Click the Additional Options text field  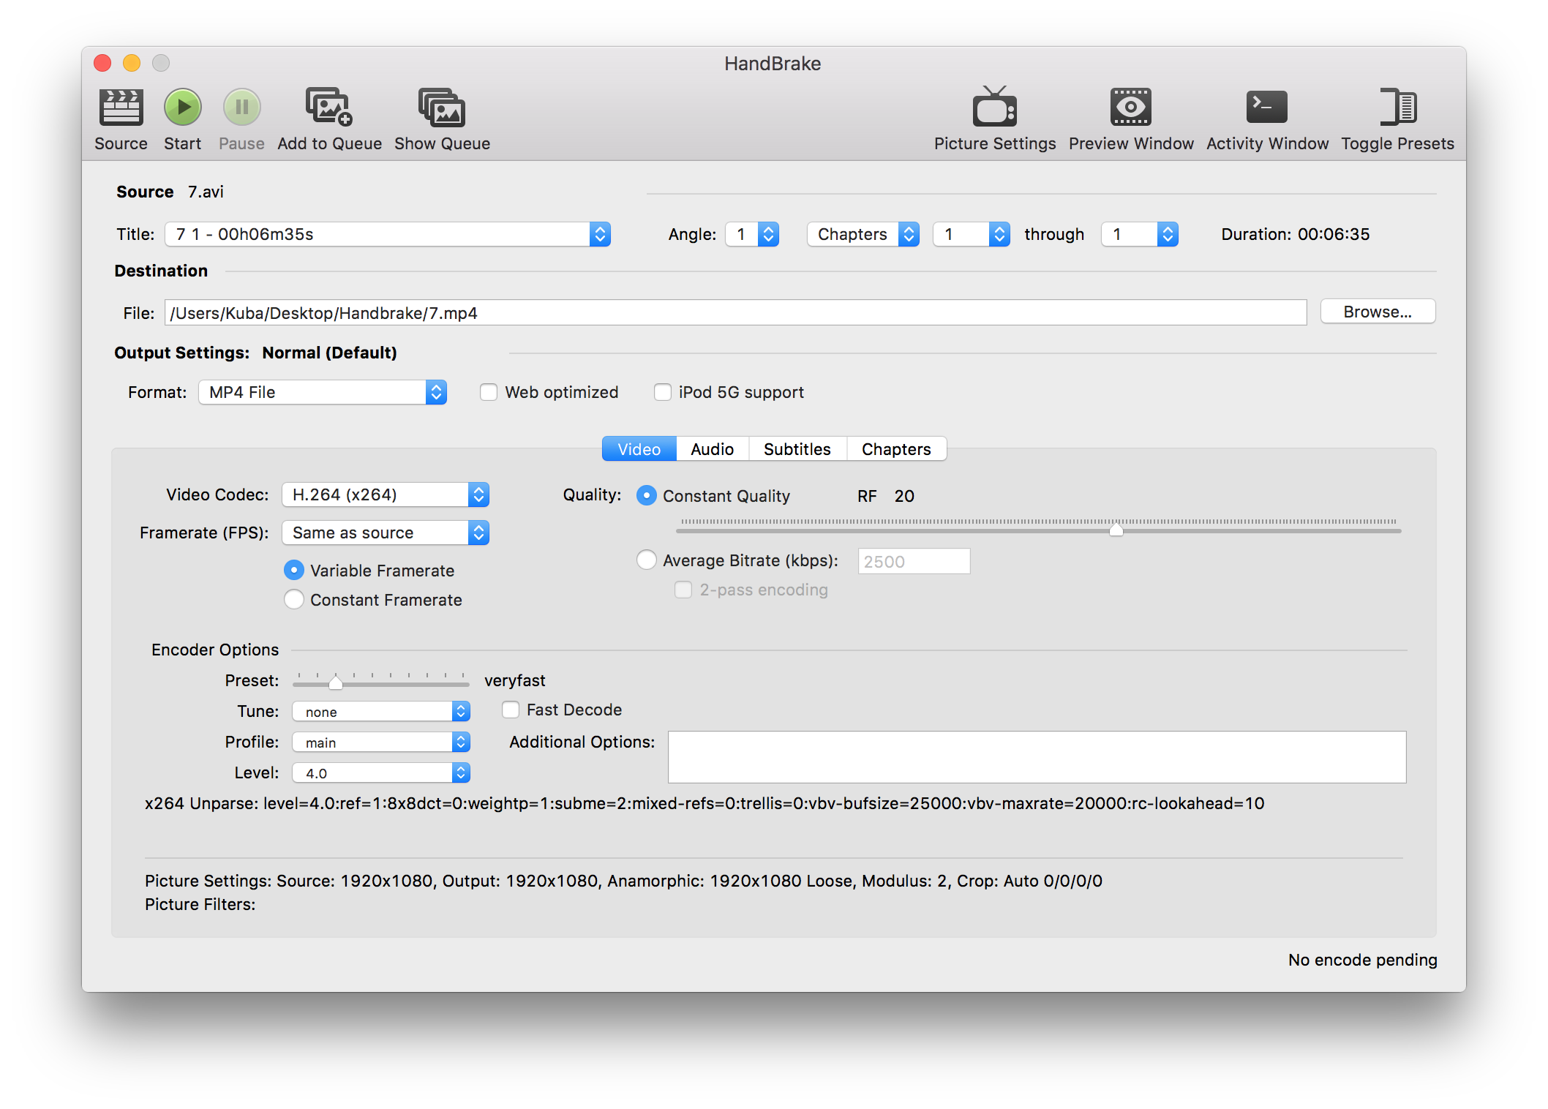tap(1036, 757)
